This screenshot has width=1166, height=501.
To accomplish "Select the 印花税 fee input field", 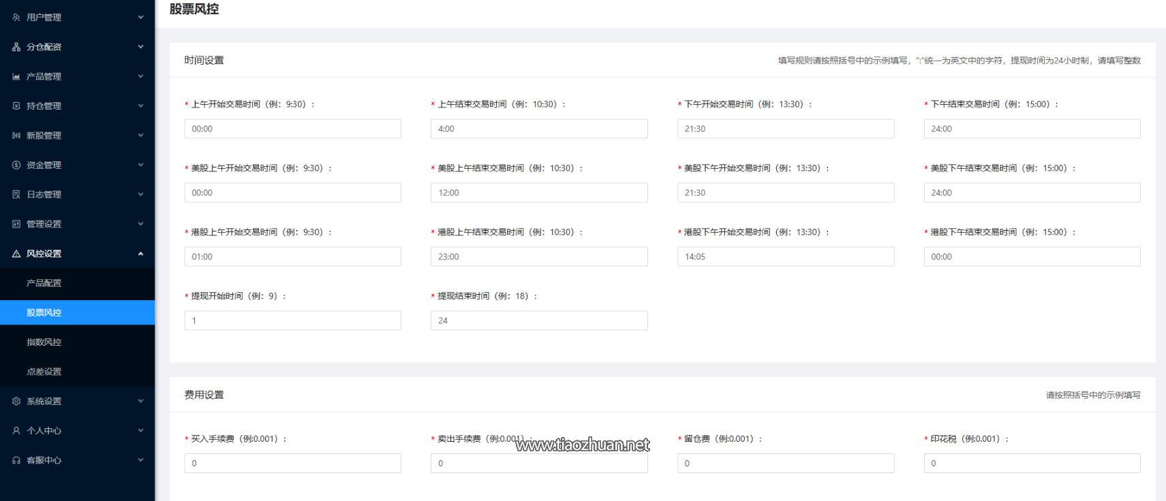I will [x=1031, y=464].
